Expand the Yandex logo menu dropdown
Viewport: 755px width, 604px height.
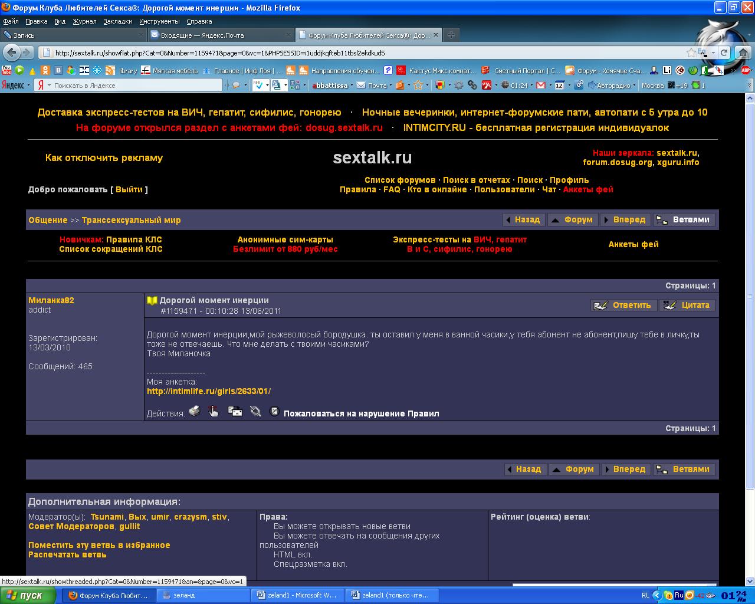(x=28, y=86)
